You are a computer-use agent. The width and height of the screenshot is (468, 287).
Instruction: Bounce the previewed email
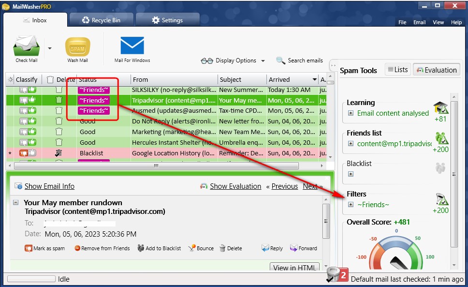pos(201,248)
